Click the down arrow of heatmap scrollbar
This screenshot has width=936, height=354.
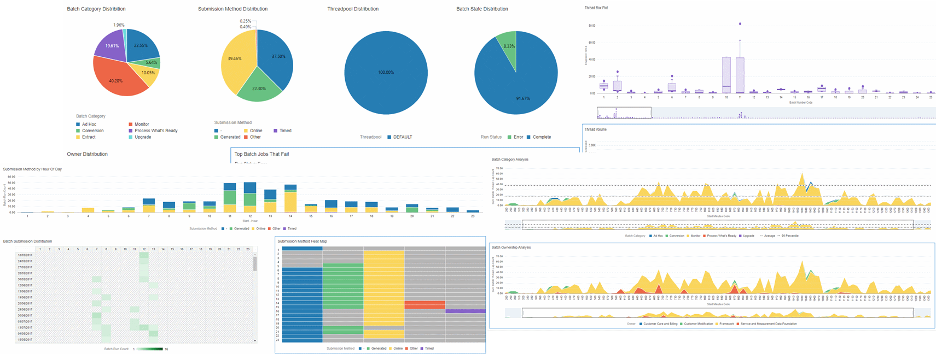(x=255, y=341)
